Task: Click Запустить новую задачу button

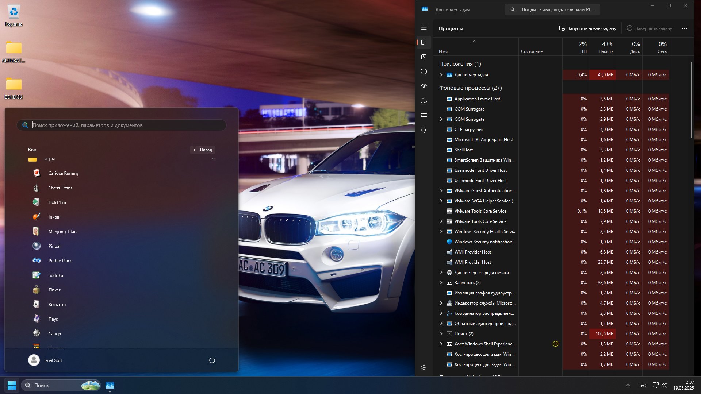Action: point(588,28)
